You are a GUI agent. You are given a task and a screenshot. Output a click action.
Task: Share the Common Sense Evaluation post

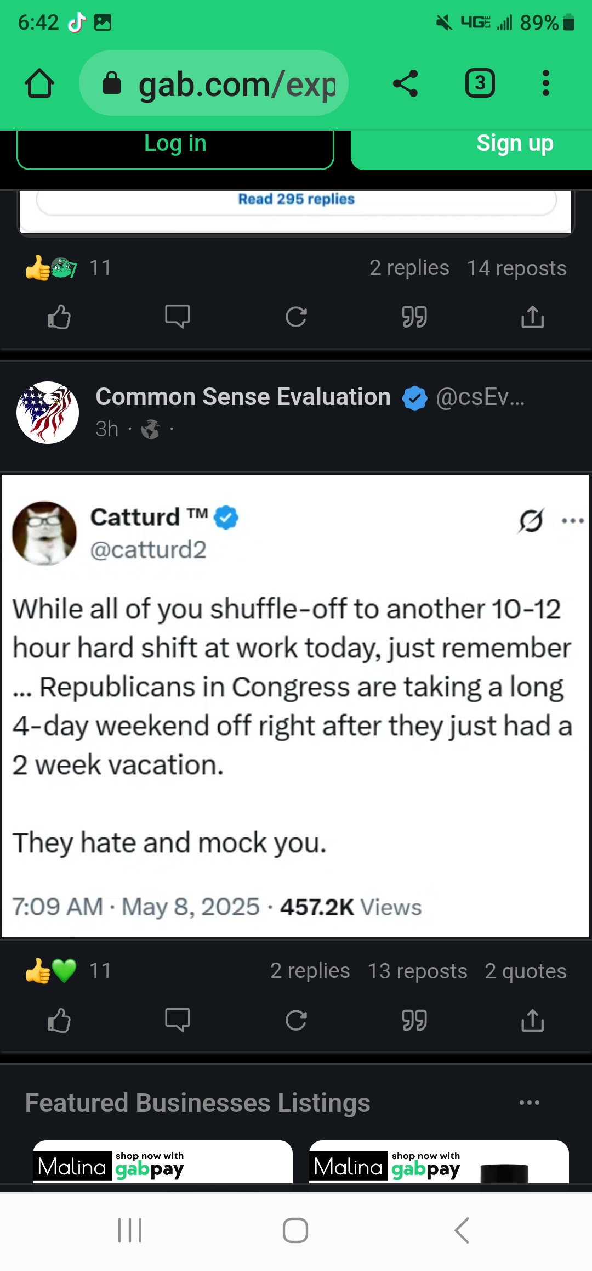(x=533, y=1021)
